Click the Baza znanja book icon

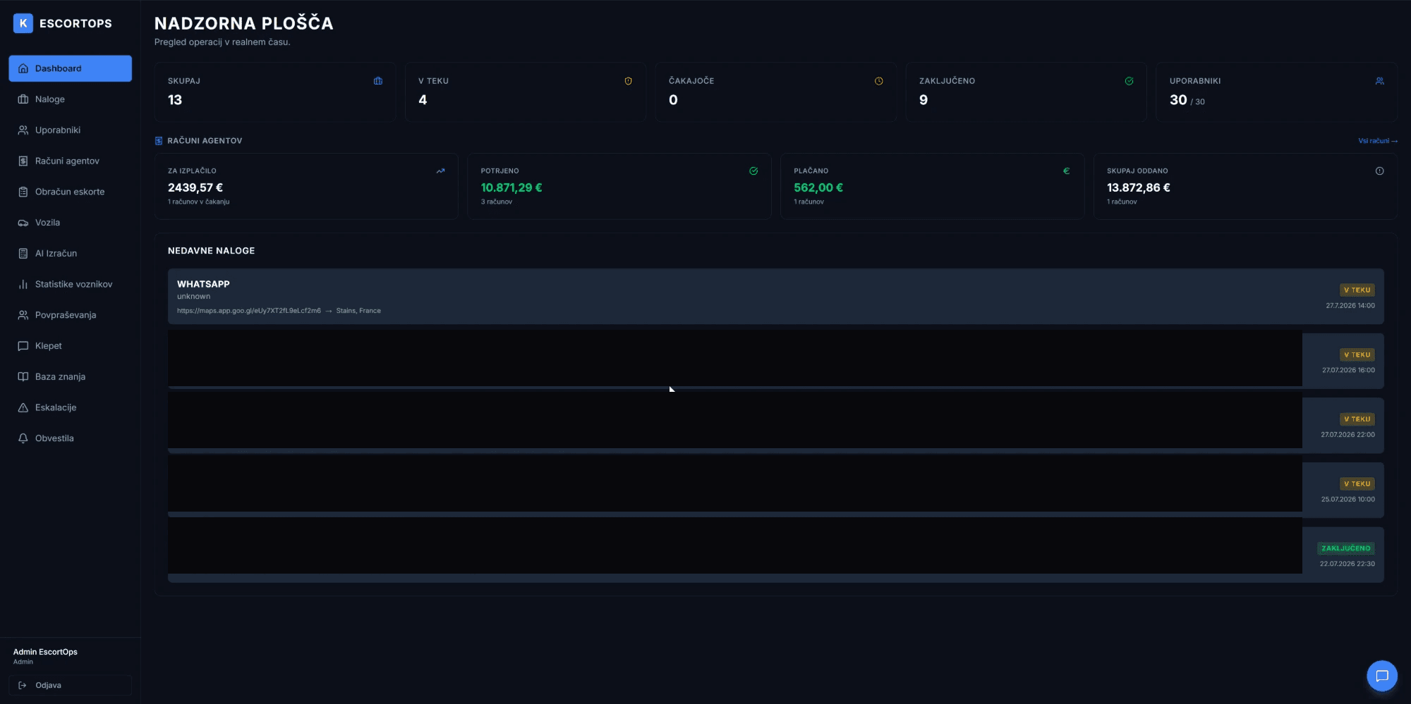pyautogui.click(x=23, y=376)
